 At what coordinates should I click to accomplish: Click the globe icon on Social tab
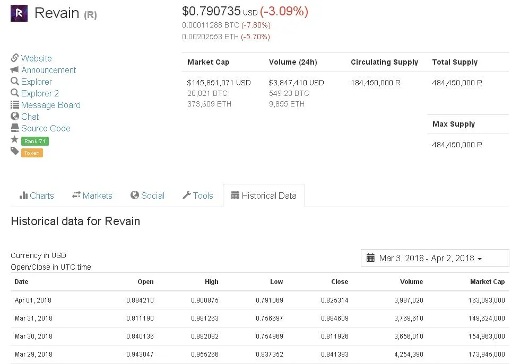[x=135, y=195]
